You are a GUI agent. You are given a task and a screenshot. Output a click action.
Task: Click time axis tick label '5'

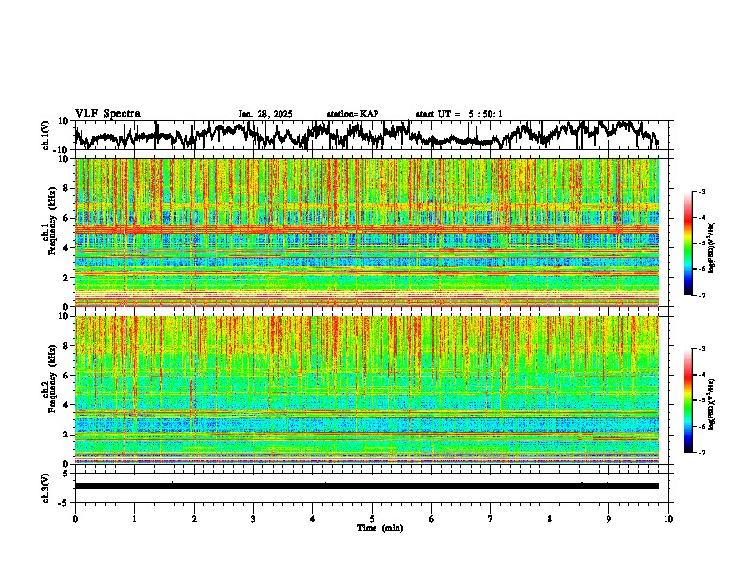click(372, 519)
